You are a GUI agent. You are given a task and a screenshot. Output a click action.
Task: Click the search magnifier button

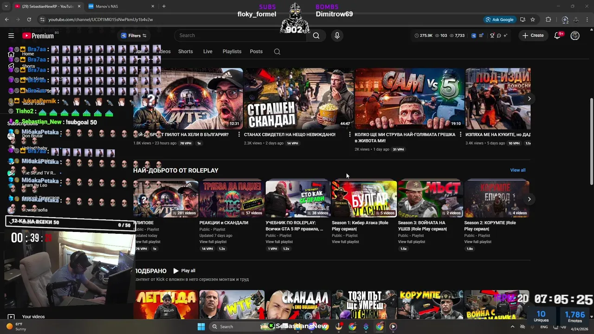(316, 36)
